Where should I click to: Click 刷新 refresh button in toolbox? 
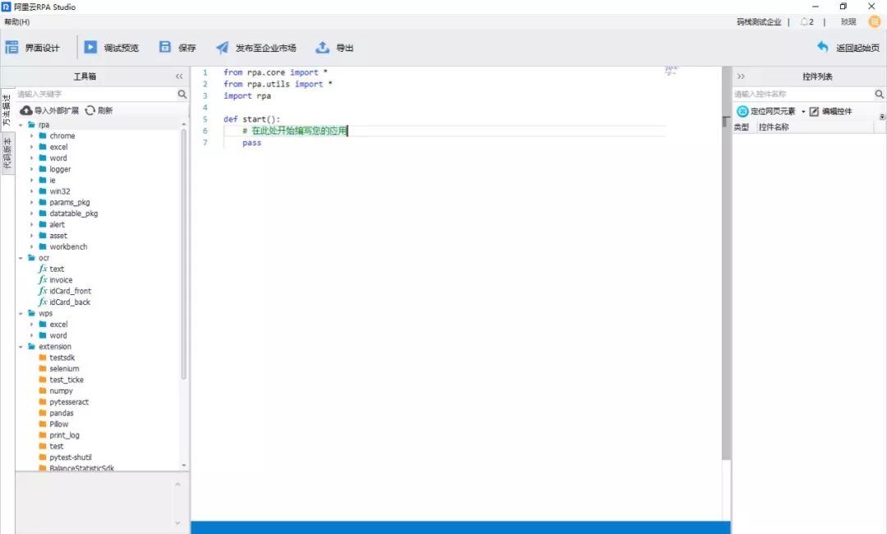99,110
